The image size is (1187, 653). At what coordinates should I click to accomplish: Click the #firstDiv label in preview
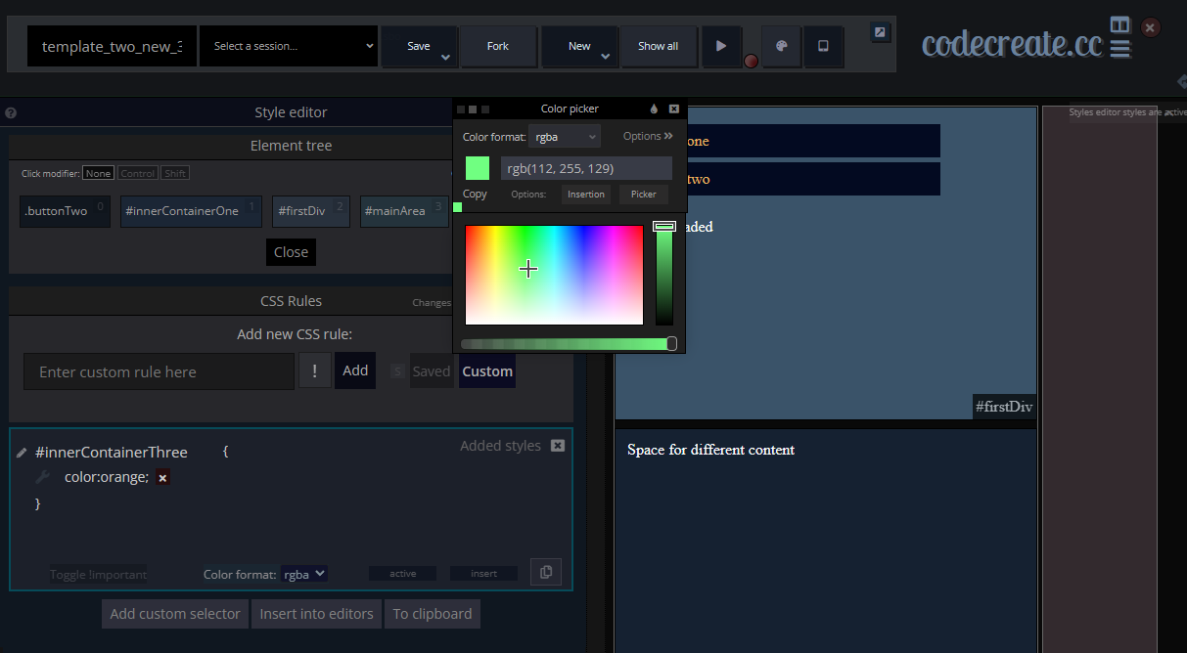[1004, 407]
